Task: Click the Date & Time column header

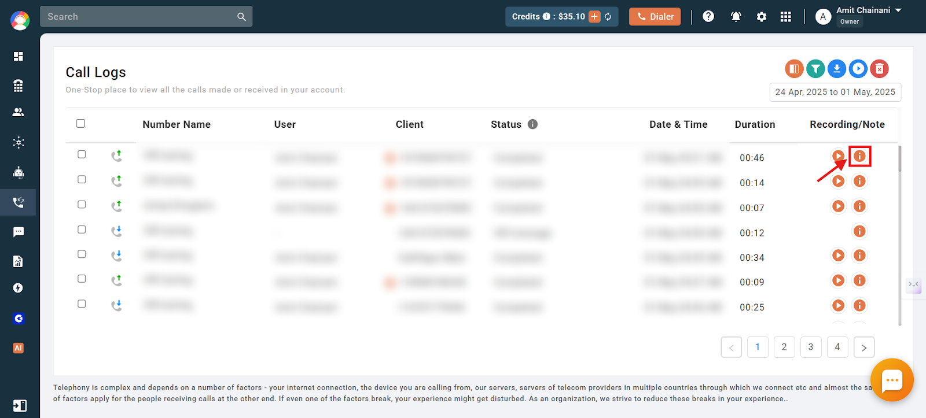Action: click(x=678, y=124)
